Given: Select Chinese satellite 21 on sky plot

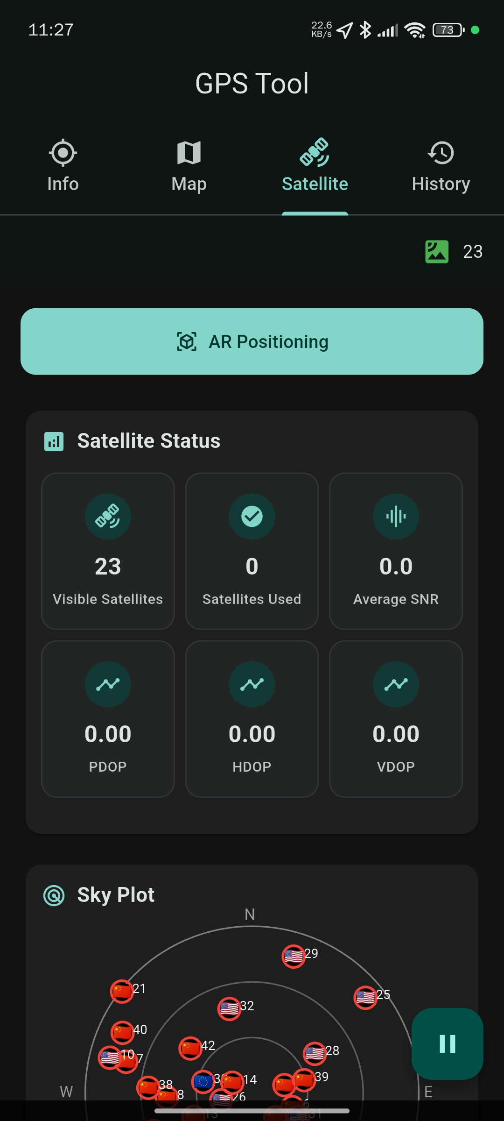Looking at the screenshot, I should pyautogui.click(x=122, y=991).
